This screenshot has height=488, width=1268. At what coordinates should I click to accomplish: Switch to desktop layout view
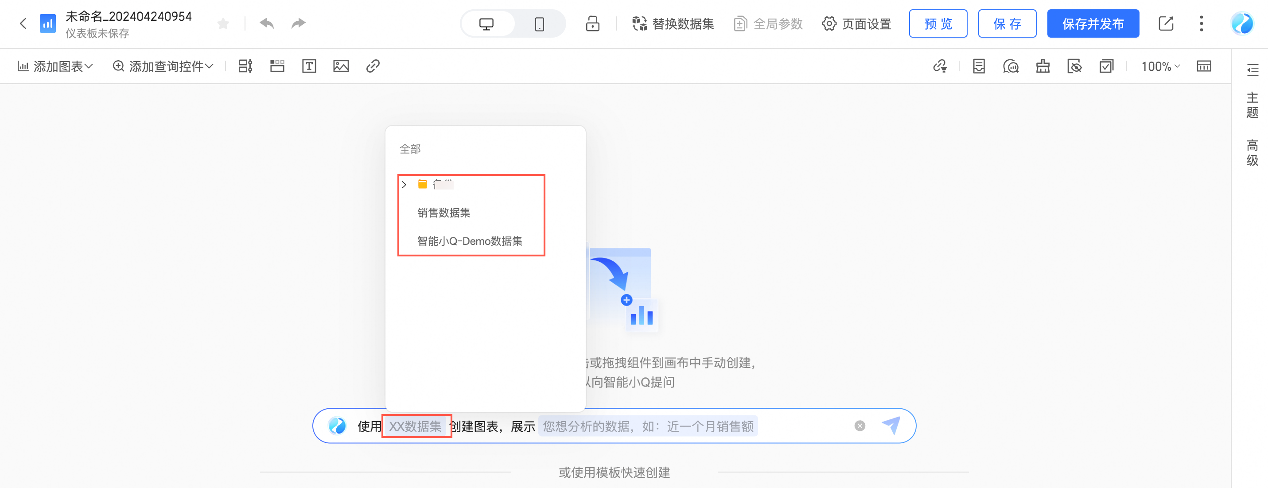pyautogui.click(x=486, y=23)
